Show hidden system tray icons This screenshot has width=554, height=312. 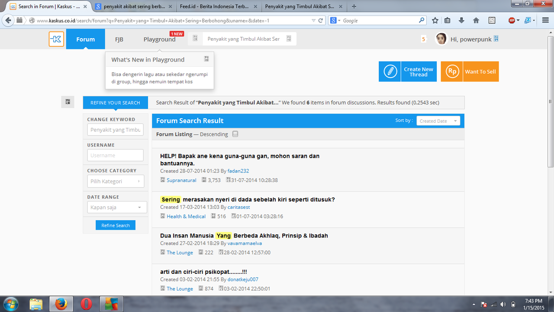click(474, 304)
